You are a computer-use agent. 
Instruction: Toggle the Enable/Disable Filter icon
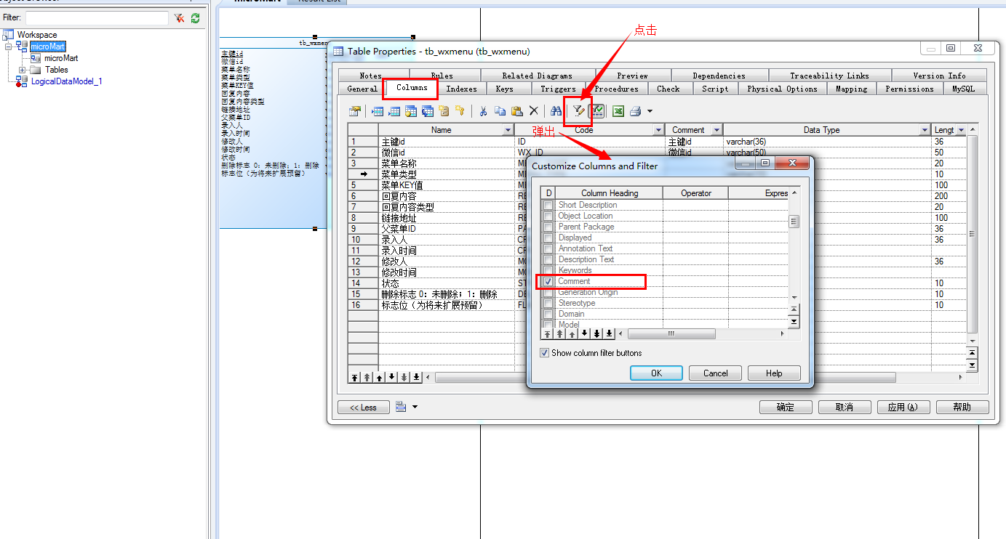(x=597, y=111)
